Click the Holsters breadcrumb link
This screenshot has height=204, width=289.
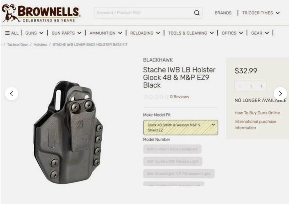(40, 45)
